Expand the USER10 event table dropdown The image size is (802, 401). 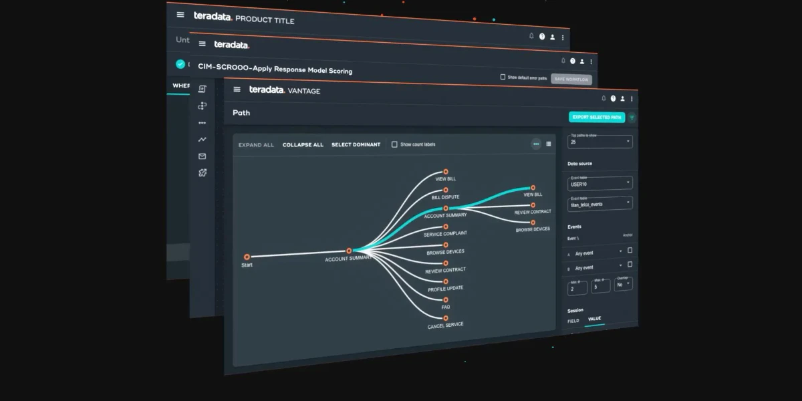coord(599,182)
